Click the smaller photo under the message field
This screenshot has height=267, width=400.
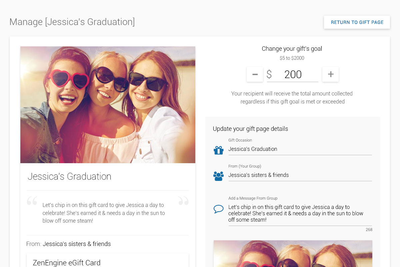[293, 254]
